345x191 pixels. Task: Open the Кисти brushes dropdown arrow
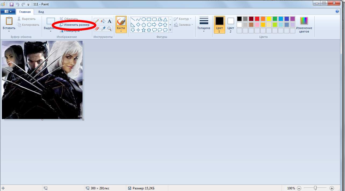click(121, 31)
